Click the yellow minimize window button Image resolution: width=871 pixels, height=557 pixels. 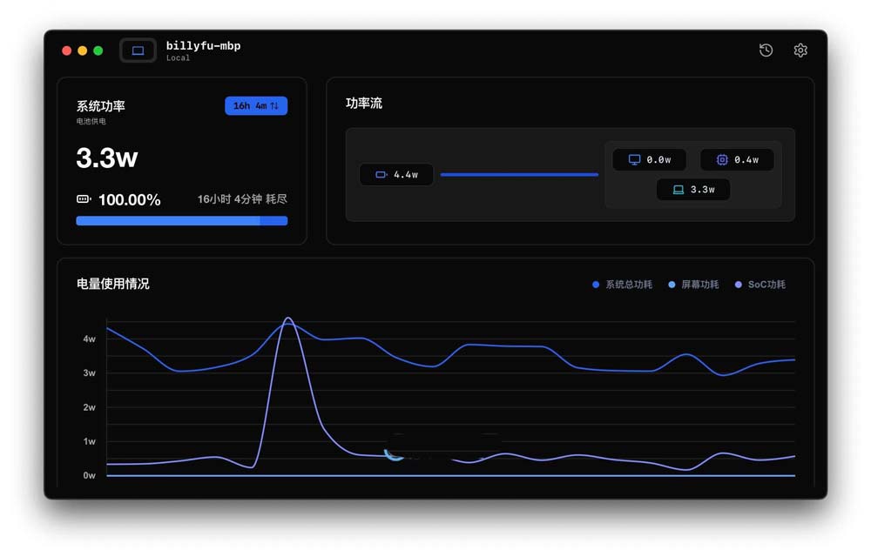tap(82, 51)
